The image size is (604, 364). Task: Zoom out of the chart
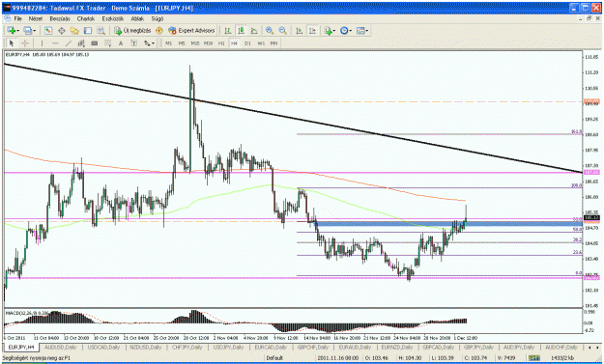click(282, 30)
